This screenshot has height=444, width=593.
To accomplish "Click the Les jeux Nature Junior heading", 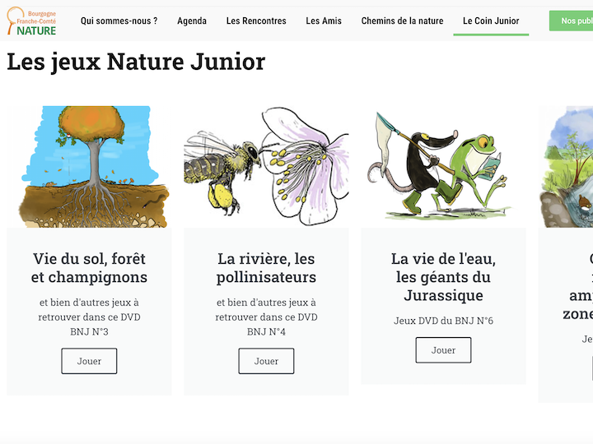I will pyautogui.click(x=136, y=62).
